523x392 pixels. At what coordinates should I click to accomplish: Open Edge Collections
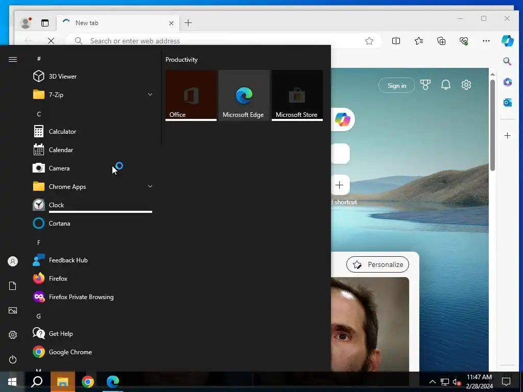pyautogui.click(x=441, y=41)
